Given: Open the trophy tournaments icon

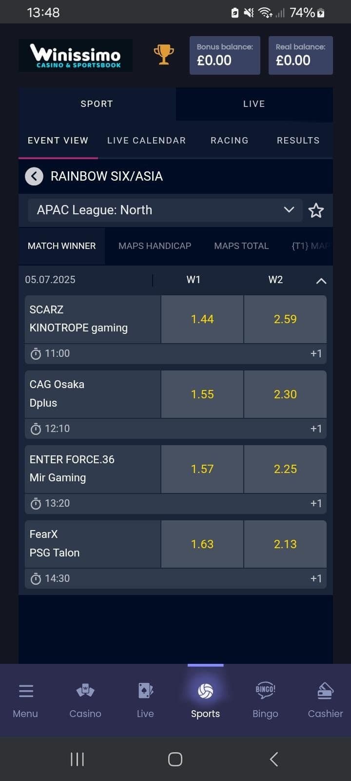Looking at the screenshot, I should pyautogui.click(x=164, y=55).
